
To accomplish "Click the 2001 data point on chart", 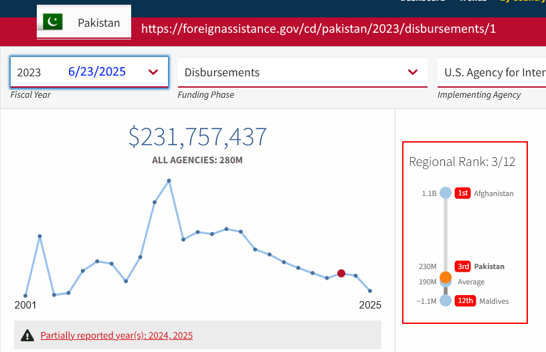I will coord(25,296).
